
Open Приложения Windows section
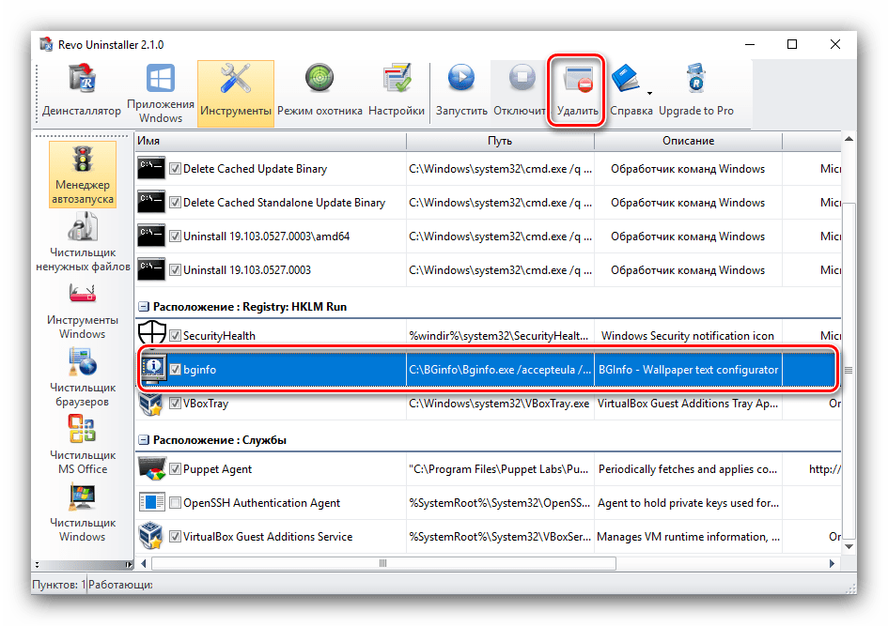pos(161,93)
